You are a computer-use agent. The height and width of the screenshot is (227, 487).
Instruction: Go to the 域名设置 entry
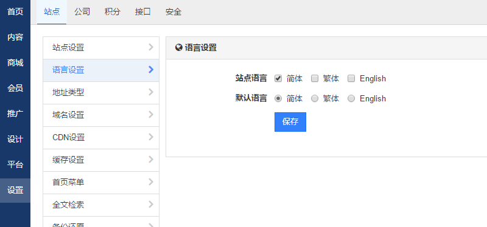pyautogui.click(x=101, y=115)
